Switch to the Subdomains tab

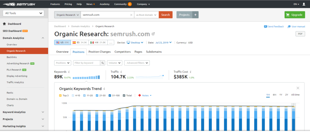(154, 52)
